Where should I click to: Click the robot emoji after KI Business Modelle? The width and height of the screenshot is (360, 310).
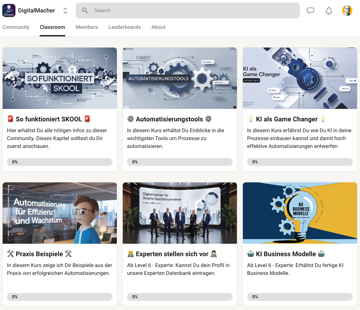coord(321,254)
